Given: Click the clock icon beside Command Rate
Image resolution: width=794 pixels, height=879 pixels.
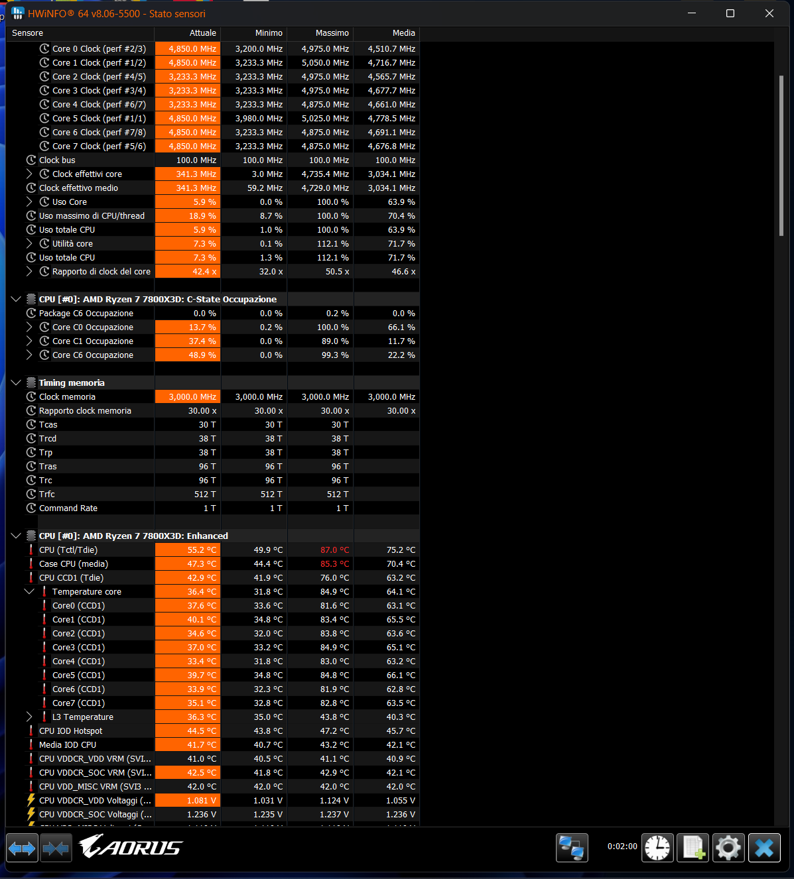Looking at the screenshot, I should point(31,508).
